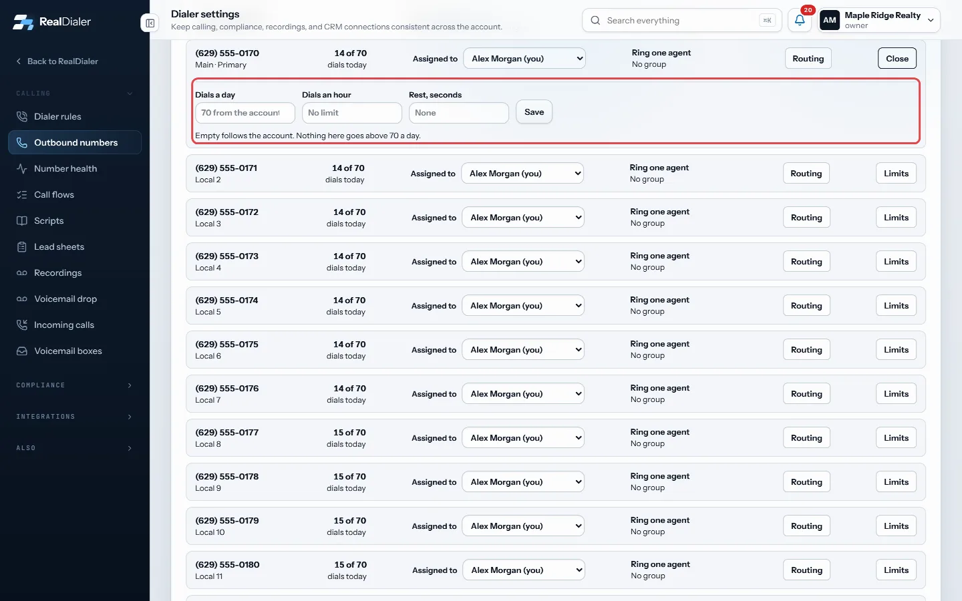962x601 pixels.
Task: Open Limits for (629) 555-0175
Action: pos(896,350)
